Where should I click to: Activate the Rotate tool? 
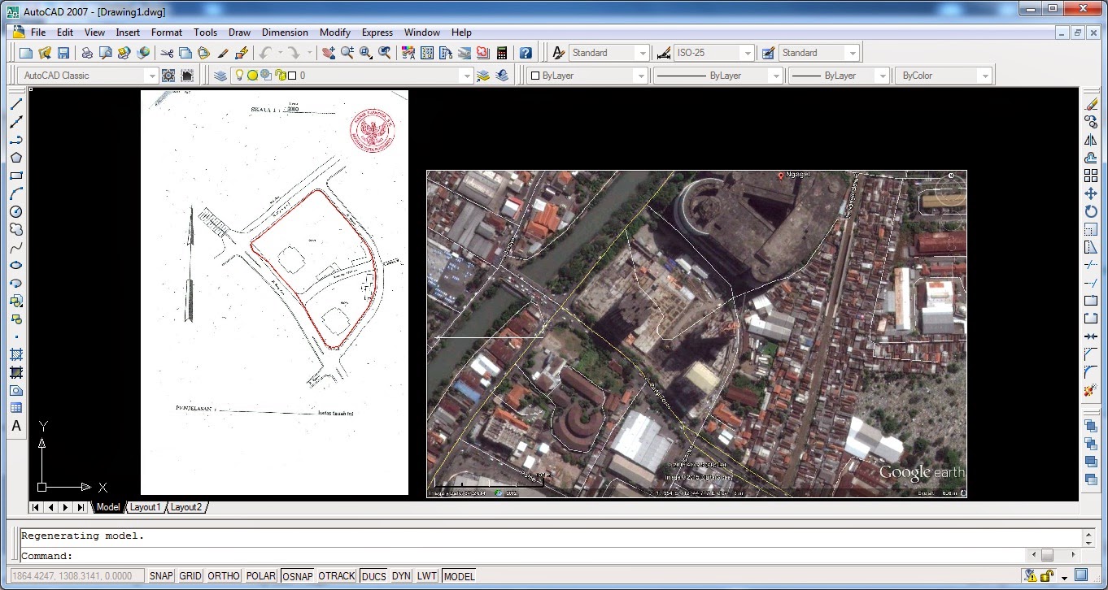pyautogui.click(x=1091, y=211)
